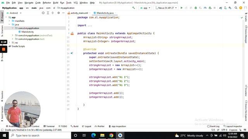Open the VCS menu
The height and width of the screenshot is (139, 248).
[76, 3]
